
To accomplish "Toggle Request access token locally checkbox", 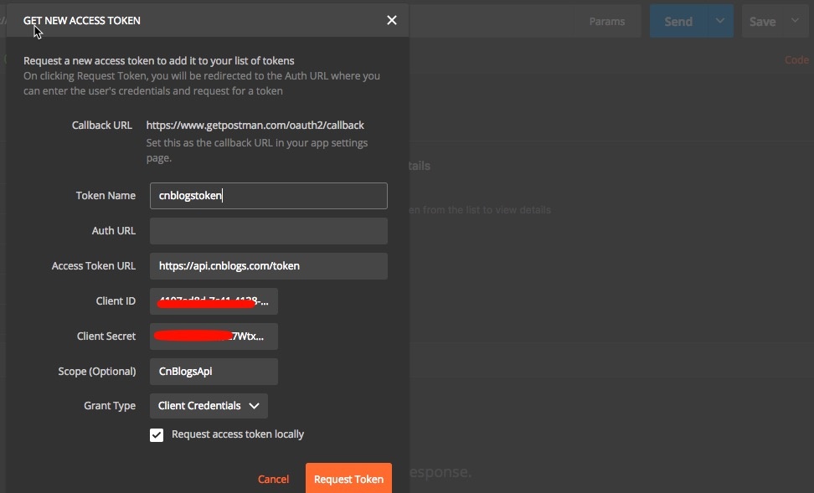I will [x=157, y=435].
